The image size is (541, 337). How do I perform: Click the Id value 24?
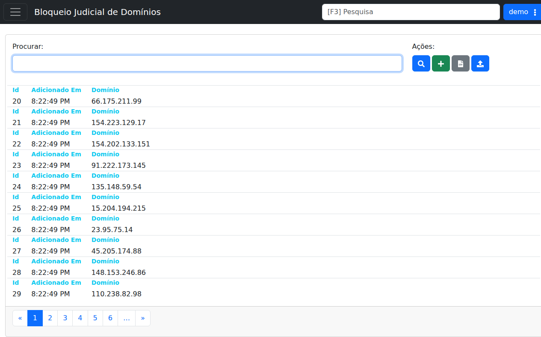coord(17,187)
